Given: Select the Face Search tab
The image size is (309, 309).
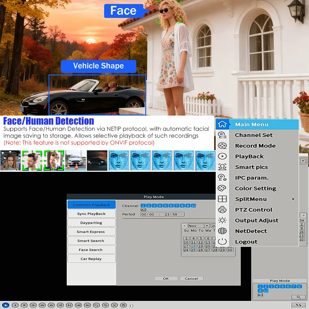Looking at the screenshot, I should pos(91,250).
